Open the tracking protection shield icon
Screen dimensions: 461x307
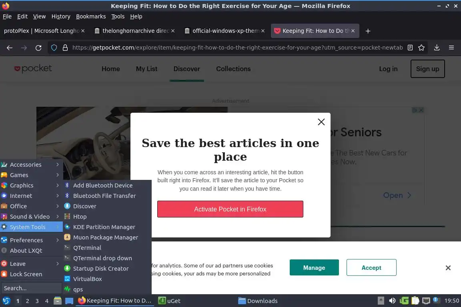point(54,48)
